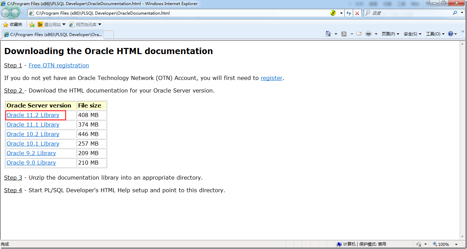Viewport: 467px width, 249px height.
Task: Open the Oracle 10.2 Library link
Action: click(33, 134)
